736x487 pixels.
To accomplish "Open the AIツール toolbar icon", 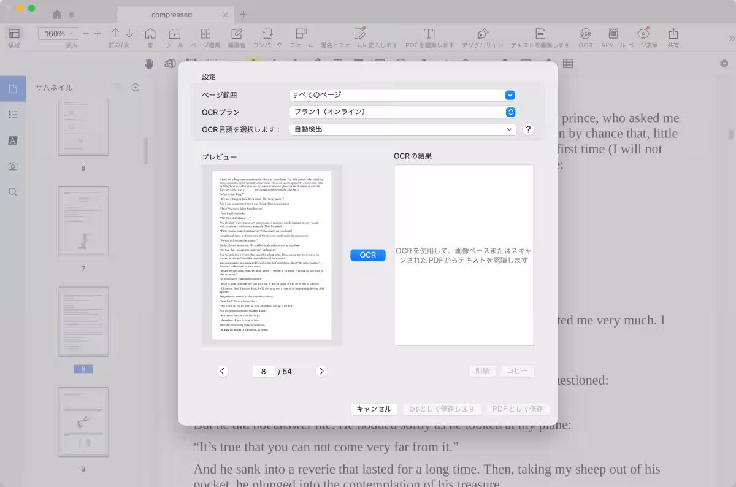I will click(x=613, y=37).
